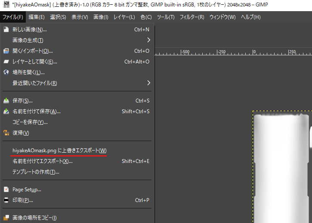Click the white mask image on canvas
312x223 pixels.
281,169
